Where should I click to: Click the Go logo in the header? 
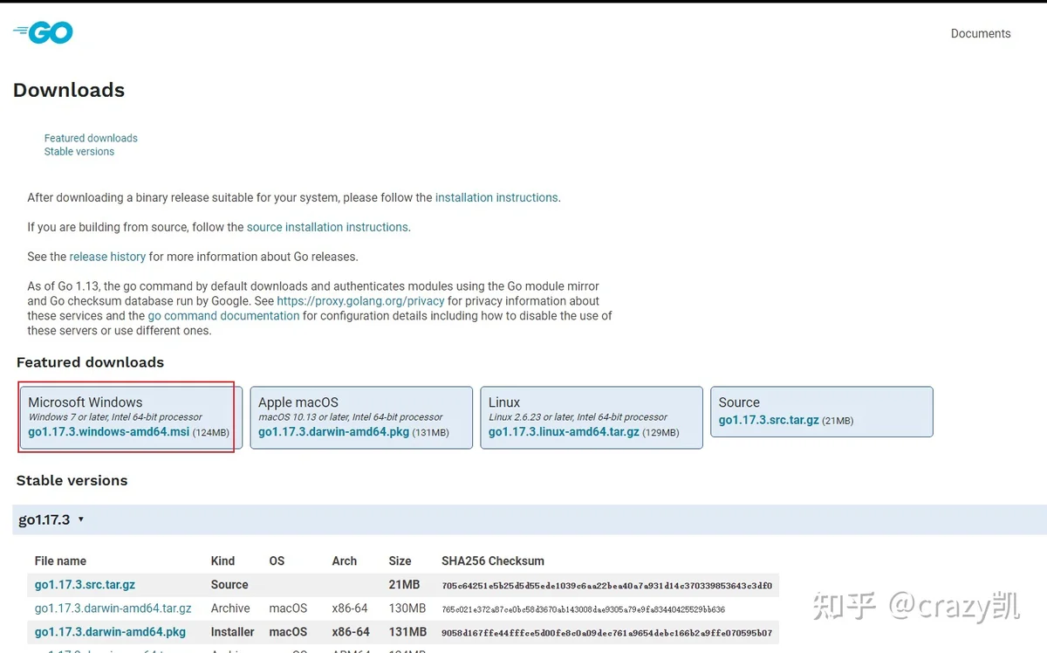tap(43, 33)
